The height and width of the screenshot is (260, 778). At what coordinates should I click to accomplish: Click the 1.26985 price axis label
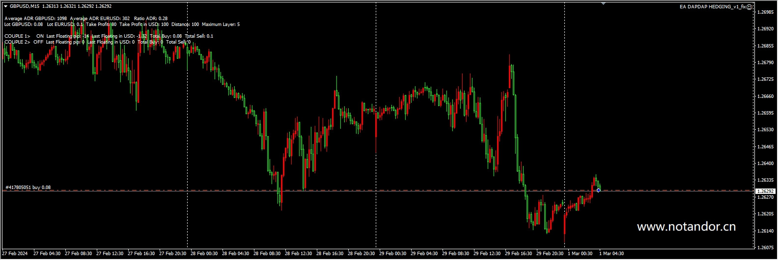[x=766, y=12]
